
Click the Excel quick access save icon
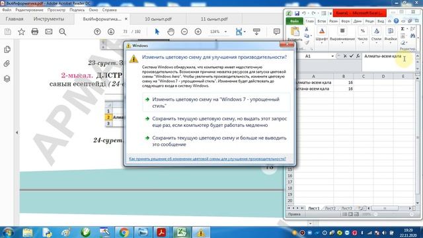click(297, 13)
